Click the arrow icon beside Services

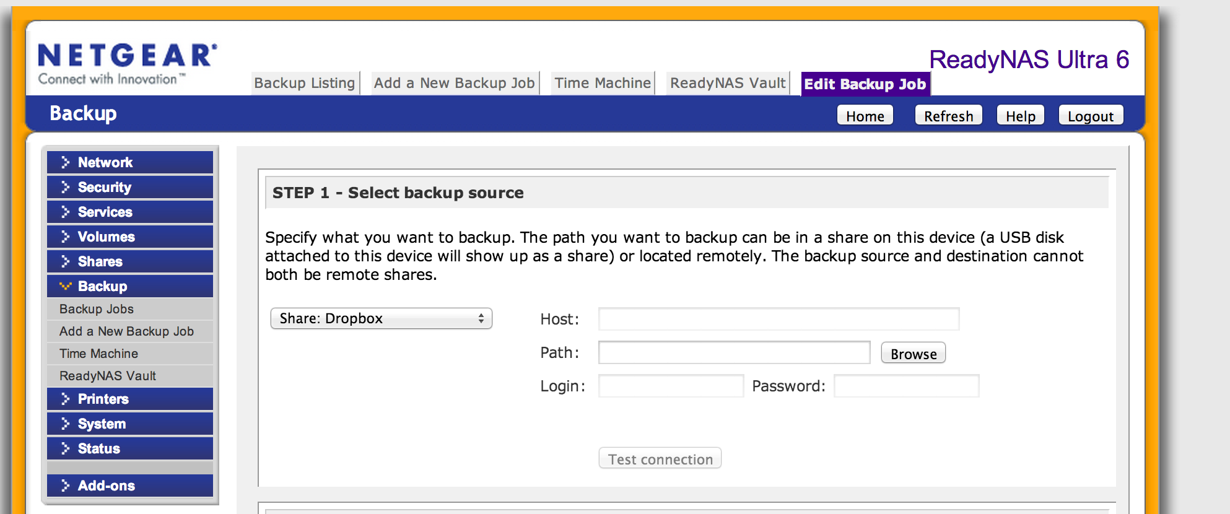(65, 212)
